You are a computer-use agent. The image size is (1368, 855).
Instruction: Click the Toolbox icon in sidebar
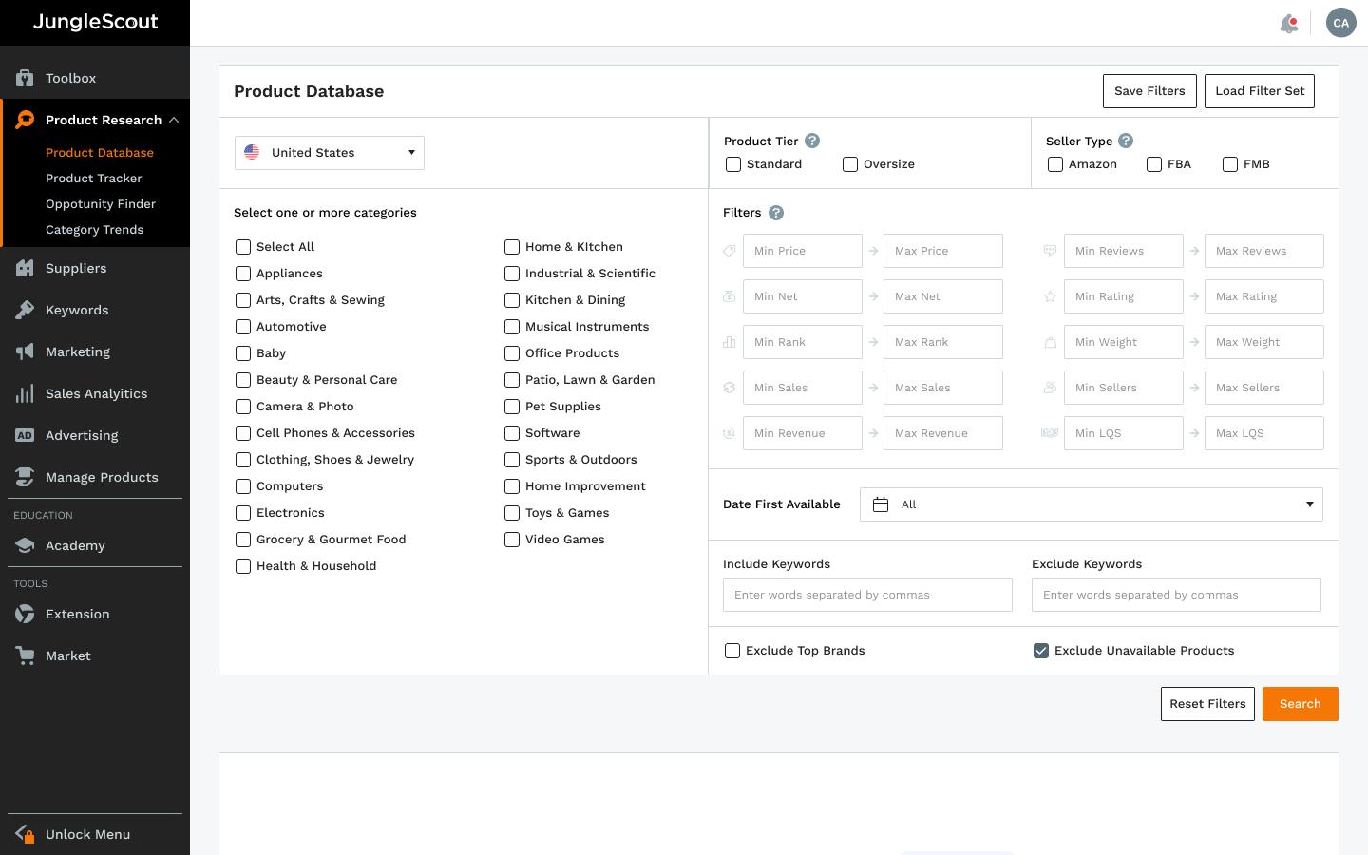click(25, 78)
